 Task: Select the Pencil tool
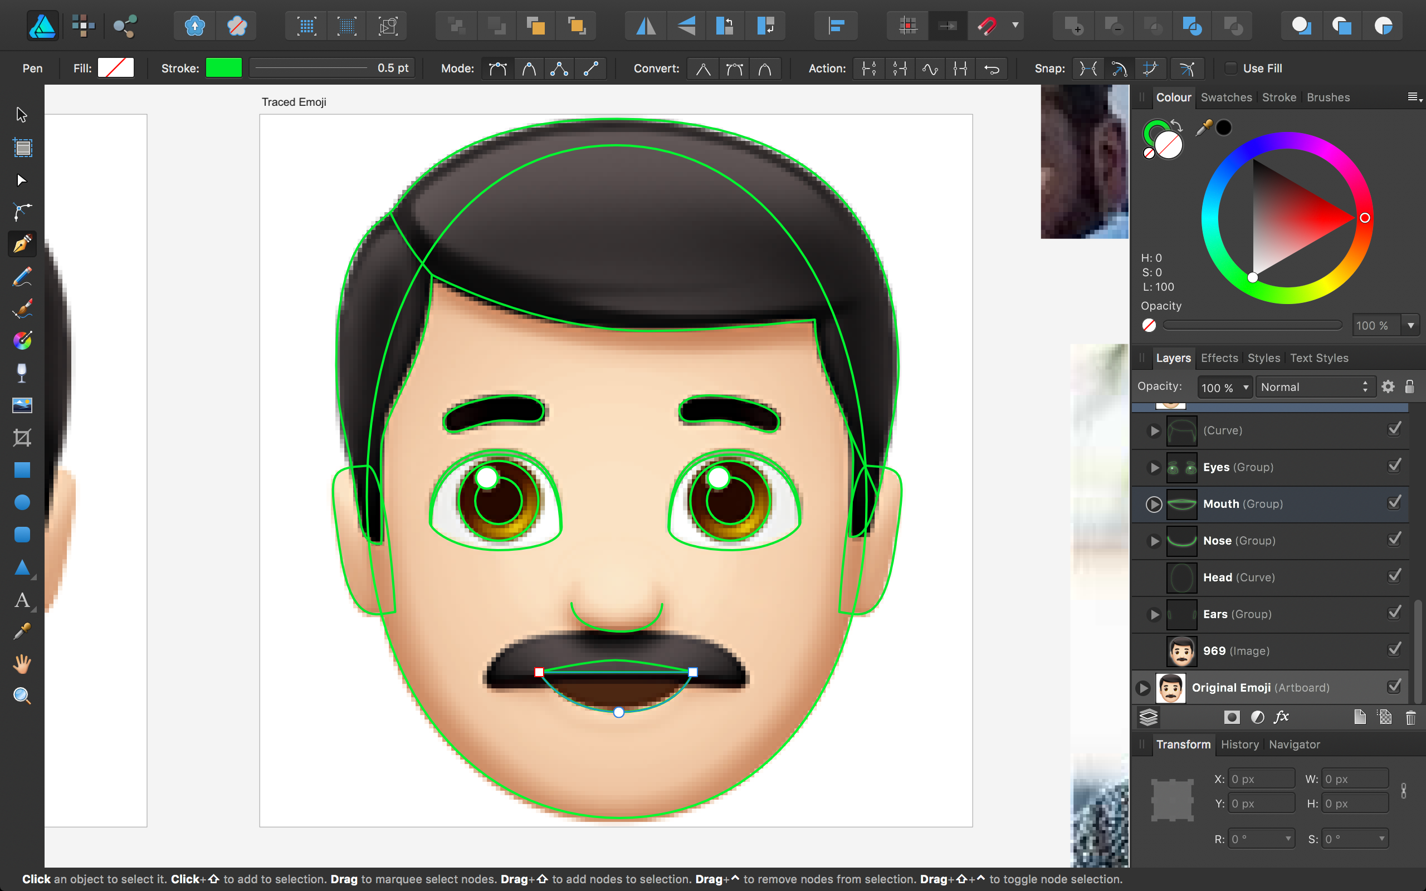22,276
